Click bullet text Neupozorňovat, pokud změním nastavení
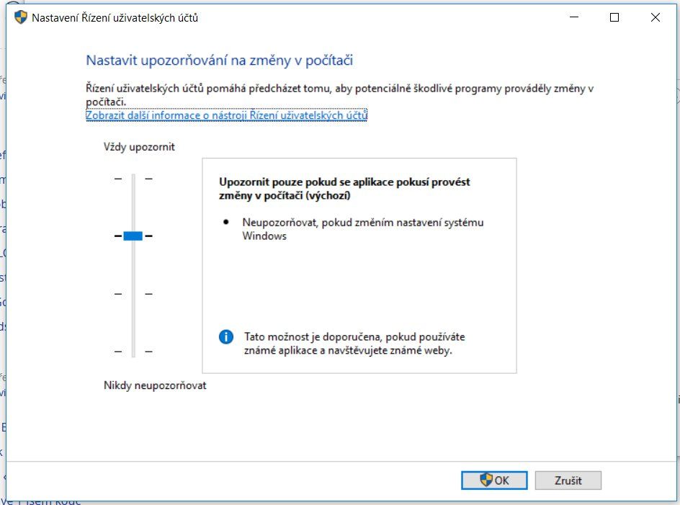The width and height of the screenshot is (680, 505). [363, 229]
